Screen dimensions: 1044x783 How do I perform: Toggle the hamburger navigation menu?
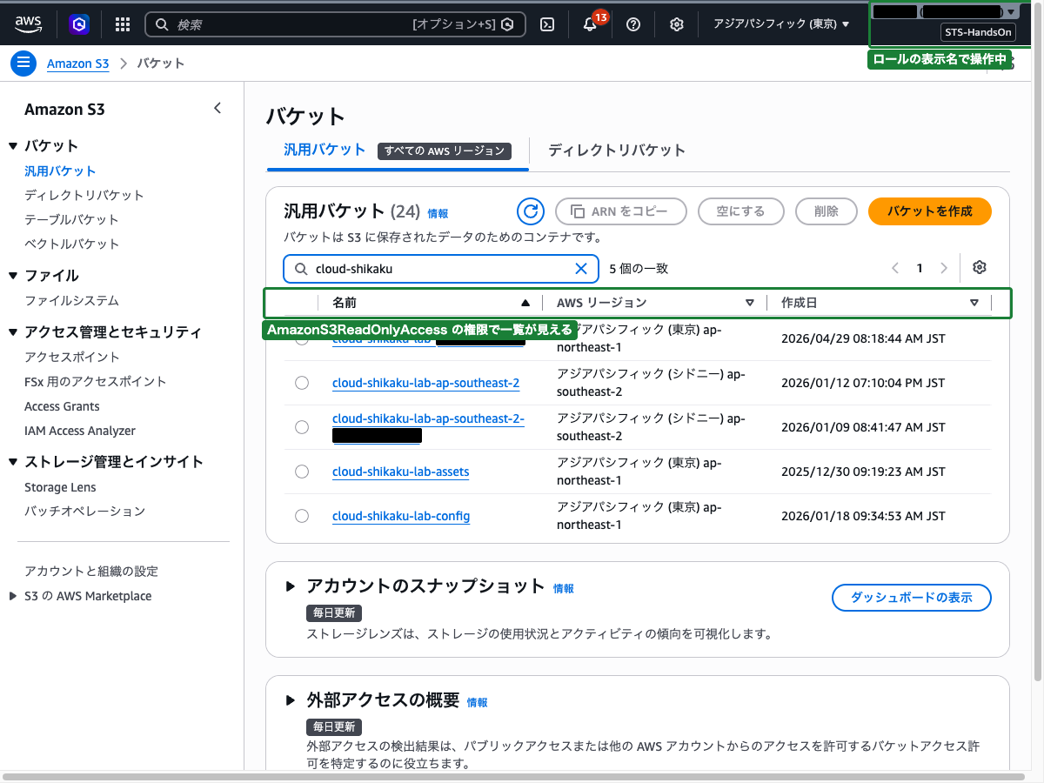point(23,64)
